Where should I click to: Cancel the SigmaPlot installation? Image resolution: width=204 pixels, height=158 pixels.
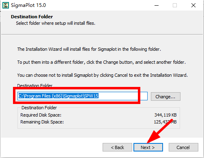click(183, 147)
